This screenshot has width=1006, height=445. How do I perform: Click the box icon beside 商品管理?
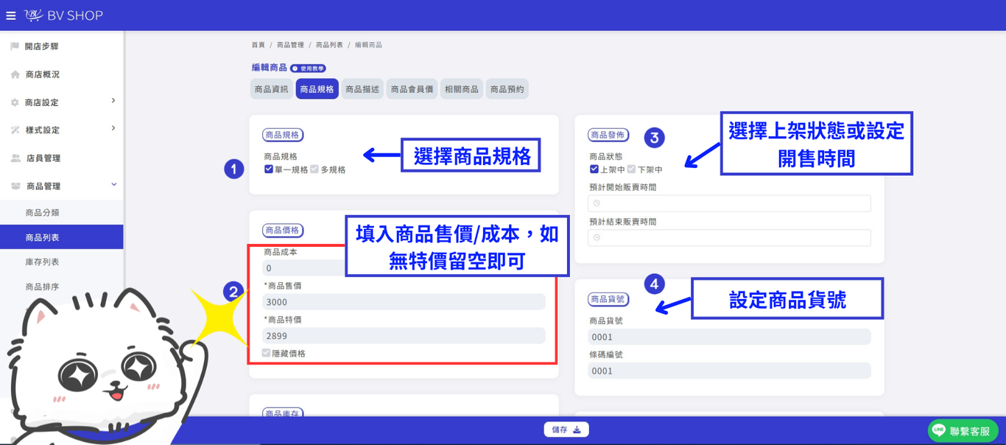pos(15,186)
